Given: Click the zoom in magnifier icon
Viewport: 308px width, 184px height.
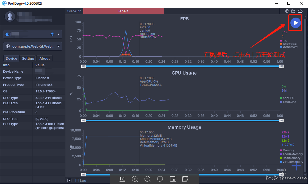Looking at the screenshot, I should (x=135, y=179).
